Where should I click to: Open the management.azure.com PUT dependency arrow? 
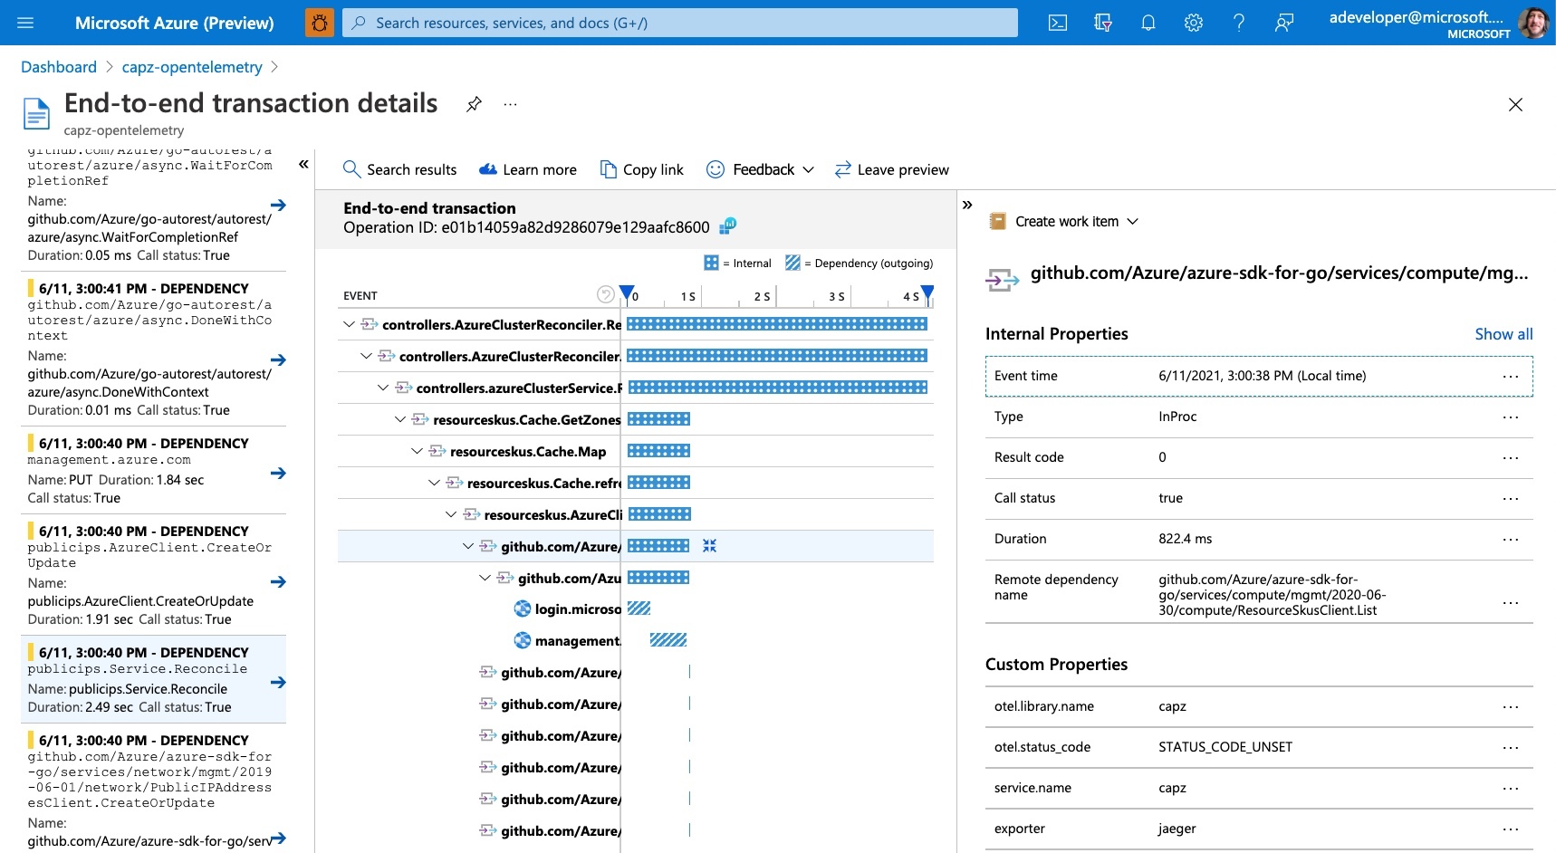coord(278,474)
